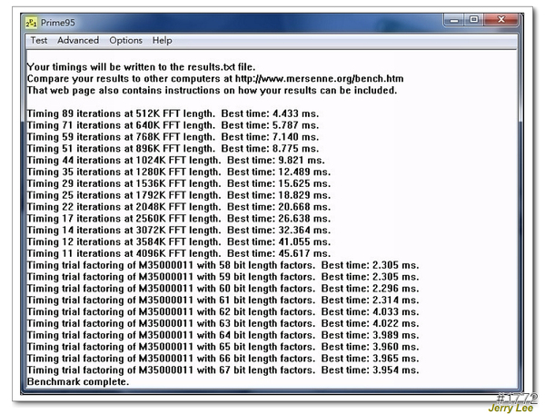Click the Jerry Lee watermark text
The width and height of the screenshot is (545, 414).
[x=511, y=409]
